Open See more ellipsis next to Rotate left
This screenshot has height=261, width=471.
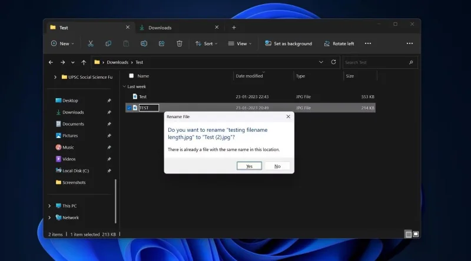[x=367, y=43]
